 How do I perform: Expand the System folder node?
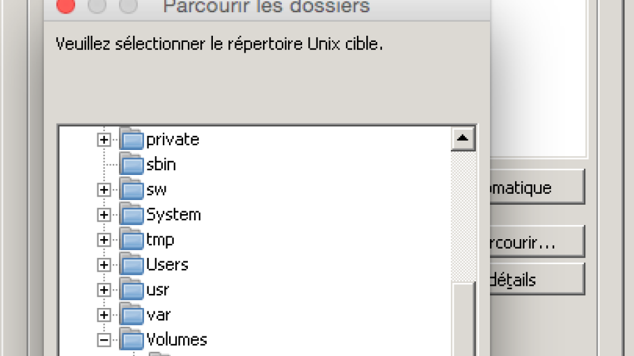(x=103, y=215)
